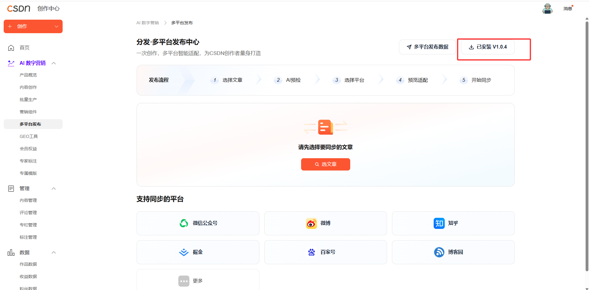Screen dimensions: 589x290
Task: Click step 3 选择平台
Action: 348,80
